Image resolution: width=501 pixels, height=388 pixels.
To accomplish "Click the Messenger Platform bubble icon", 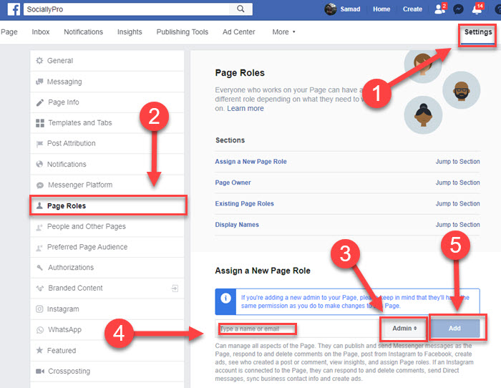I will pos(40,185).
